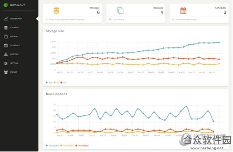Open the Setting sliders icon in sidebar
This screenshot has height=152, width=233.
(x=6, y=63)
